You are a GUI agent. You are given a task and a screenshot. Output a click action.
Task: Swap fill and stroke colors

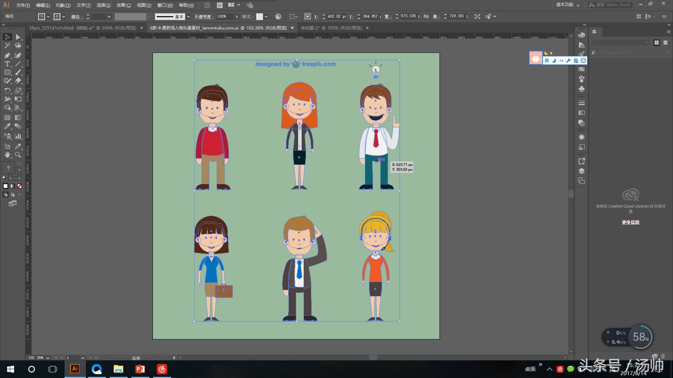[19, 164]
